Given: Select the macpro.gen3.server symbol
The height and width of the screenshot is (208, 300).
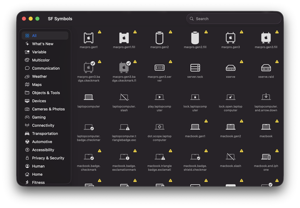Looking at the screenshot, I should point(159,68).
